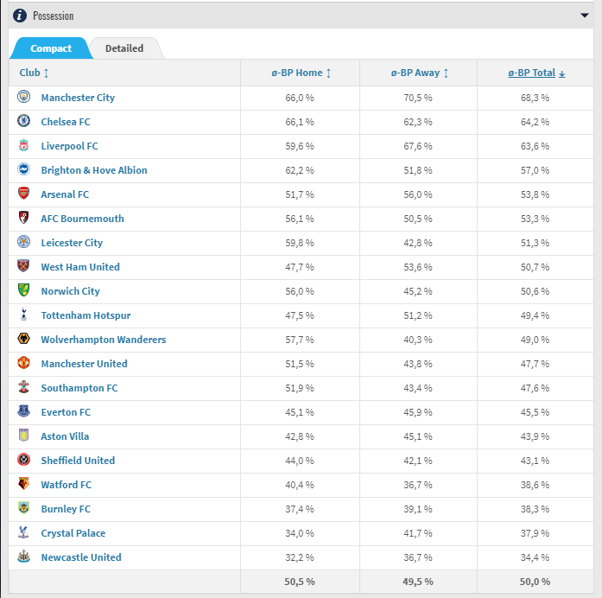Click Sheffield United club name
The height and width of the screenshot is (598, 602).
[78, 461]
